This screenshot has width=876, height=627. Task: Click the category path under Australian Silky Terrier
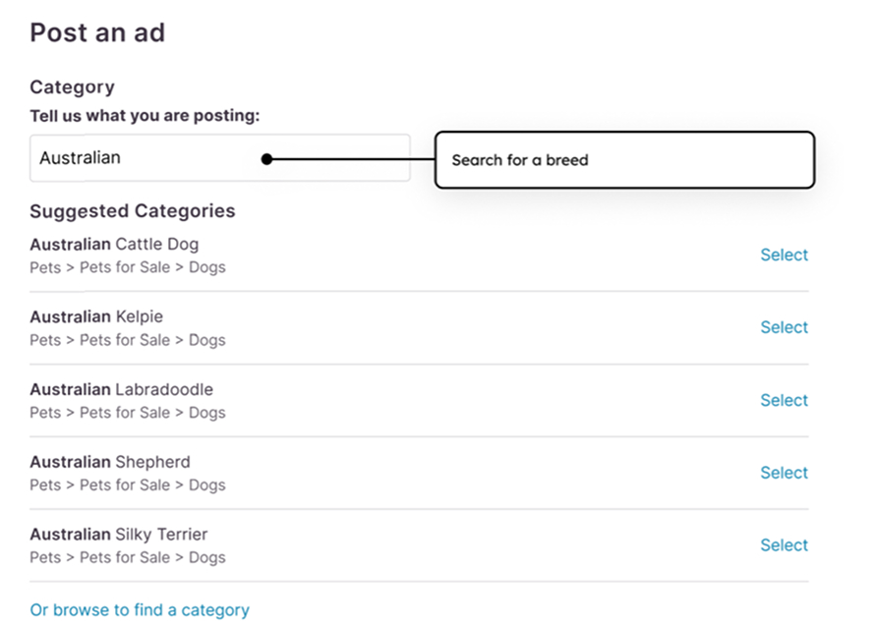[x=128, y=558]
